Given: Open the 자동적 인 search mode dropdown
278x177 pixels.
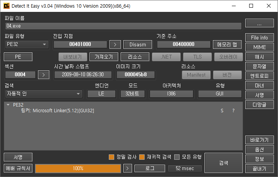Looking at the screenshot, I should (44, 94).
